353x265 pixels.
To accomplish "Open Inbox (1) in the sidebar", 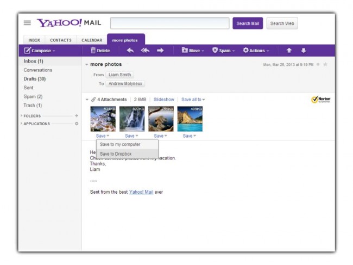I will [50, 61].
